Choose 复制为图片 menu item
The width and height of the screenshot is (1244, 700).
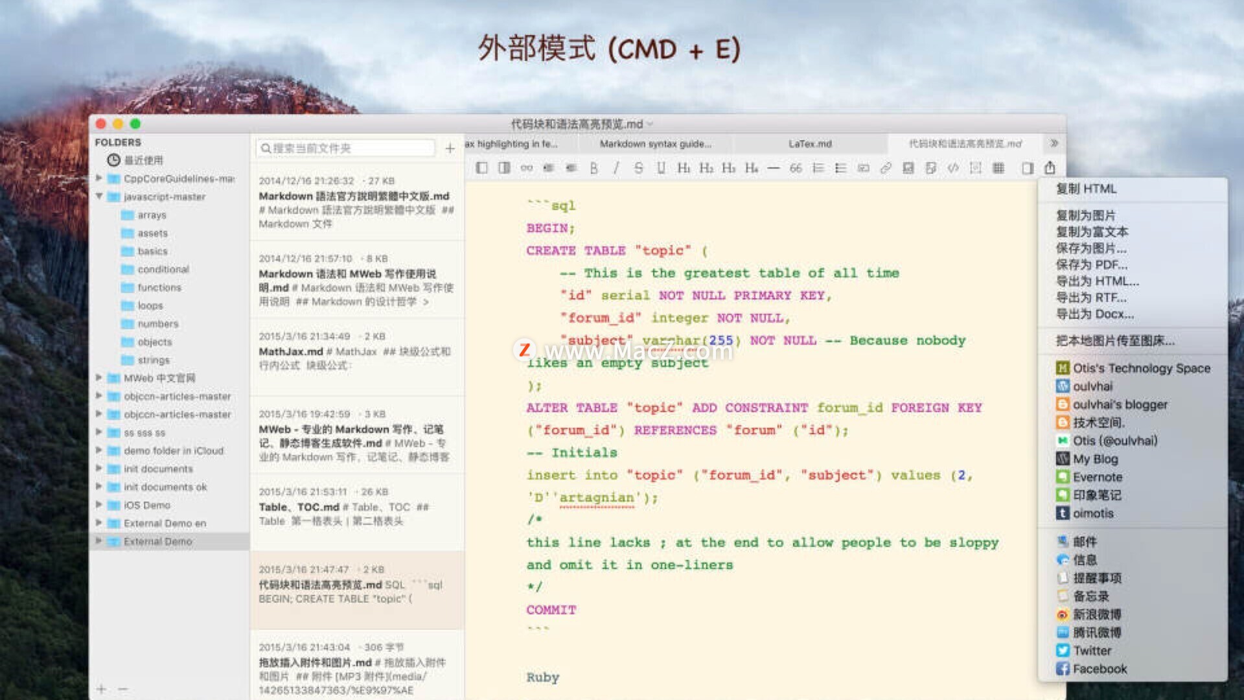click(1085, 215)
